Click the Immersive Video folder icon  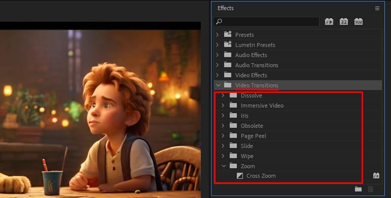pos(233,105)
